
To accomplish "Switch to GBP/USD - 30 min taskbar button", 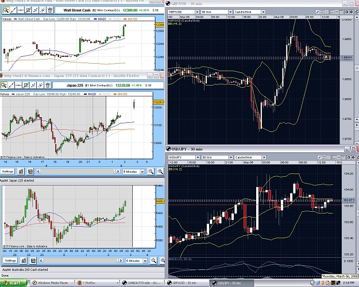I will (x=187, y=283).
